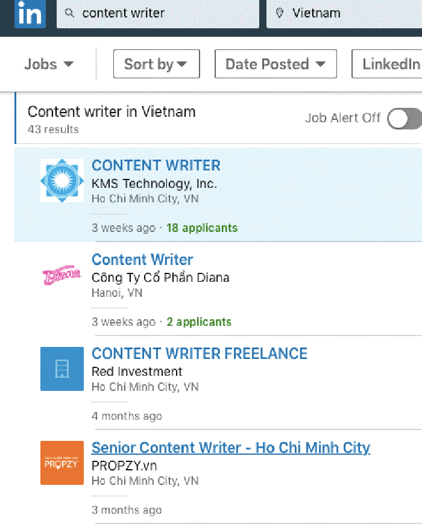Open the LinkedIn Features filter
The image size is (422, 524).
pos(387,64)
